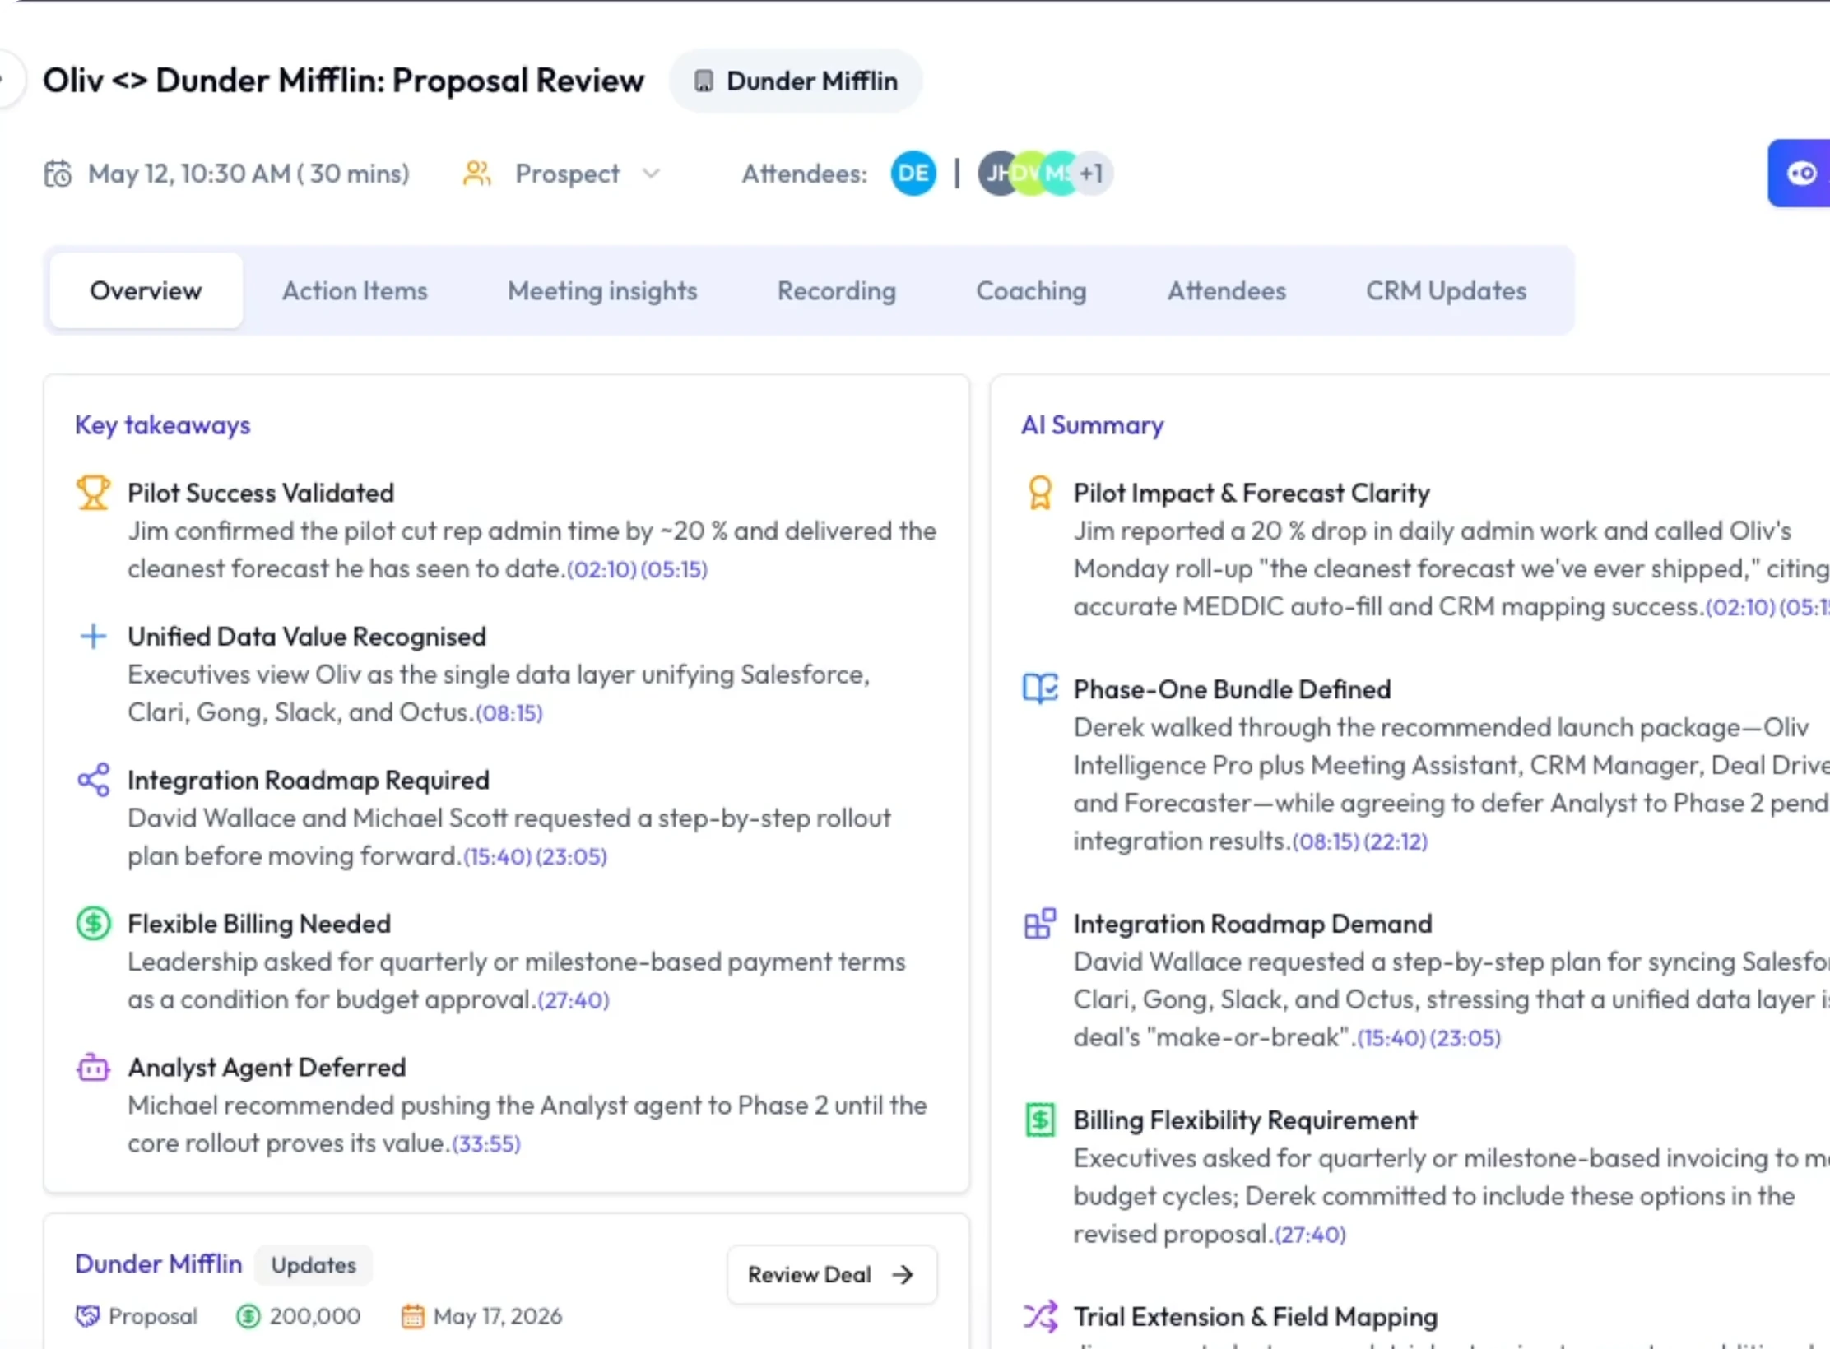The height and width of the screenshot is (1349, 1830).
Task: Click the Unified Data Value Recognised title
Action: (307, 636)
